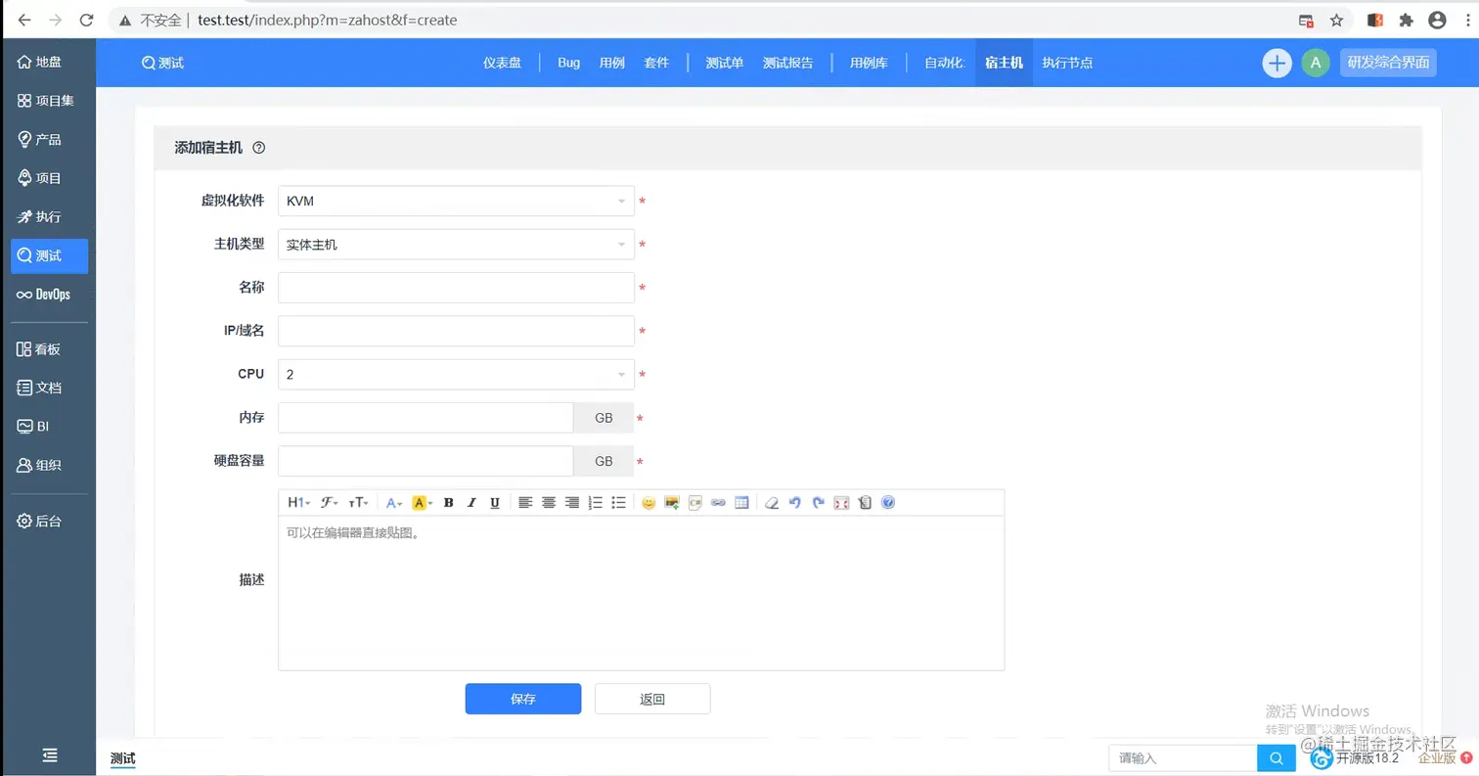Insert an emoticon in the editor
This screenshot has height=776, width=1479.
tap(648, 503)
